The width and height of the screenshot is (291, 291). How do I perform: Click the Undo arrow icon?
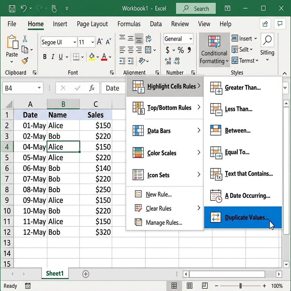click(24, 9)
